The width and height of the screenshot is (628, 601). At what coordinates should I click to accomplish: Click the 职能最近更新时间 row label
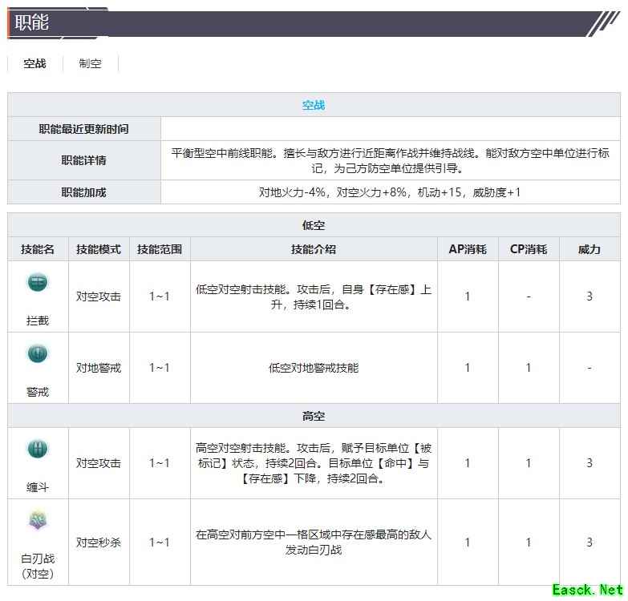(84, 129)
